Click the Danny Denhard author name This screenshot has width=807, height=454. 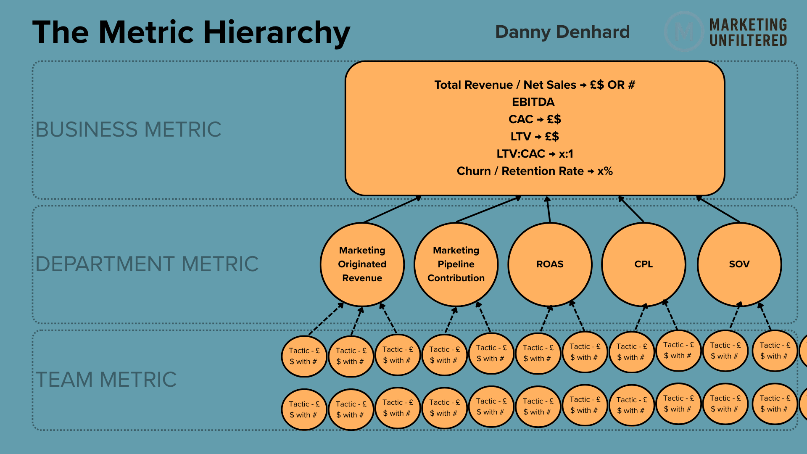click(x=562, y=32)
